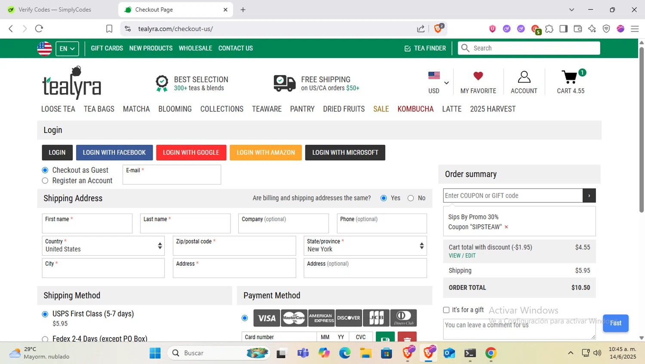Click the Tealyra logo

(x=71, y=82)
